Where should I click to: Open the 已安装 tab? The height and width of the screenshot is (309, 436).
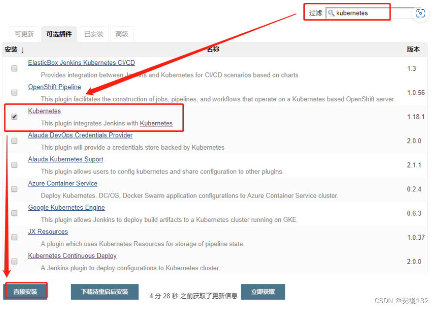point(93,34)
